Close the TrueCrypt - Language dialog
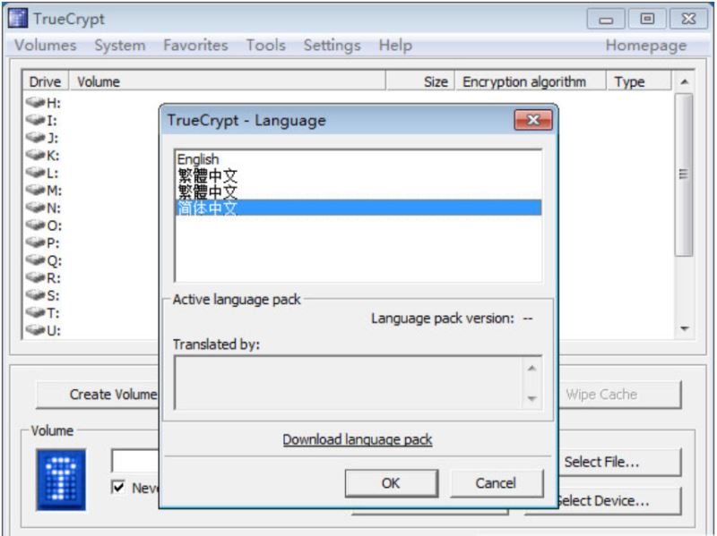 [533, 120]
